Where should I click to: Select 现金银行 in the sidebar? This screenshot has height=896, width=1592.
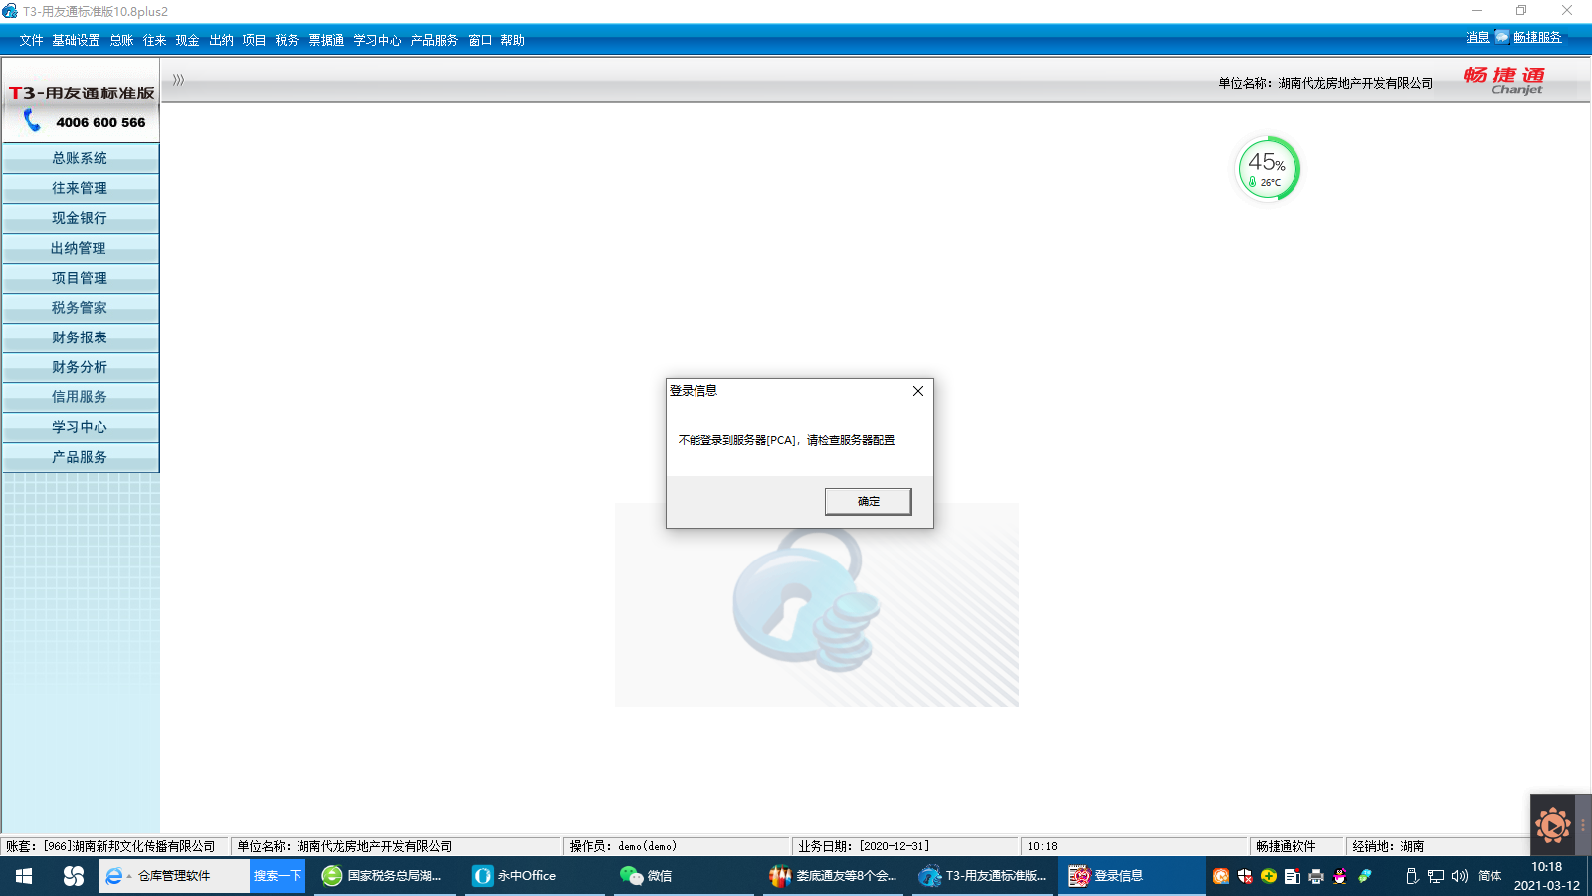pyautogui.click(x=81, y=218)
